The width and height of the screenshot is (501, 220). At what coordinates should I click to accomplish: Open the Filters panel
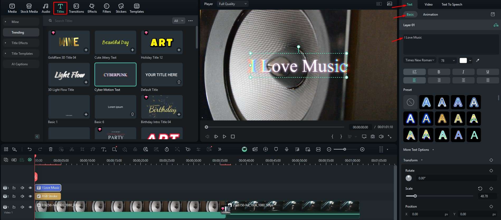click(x=107, y=8)
